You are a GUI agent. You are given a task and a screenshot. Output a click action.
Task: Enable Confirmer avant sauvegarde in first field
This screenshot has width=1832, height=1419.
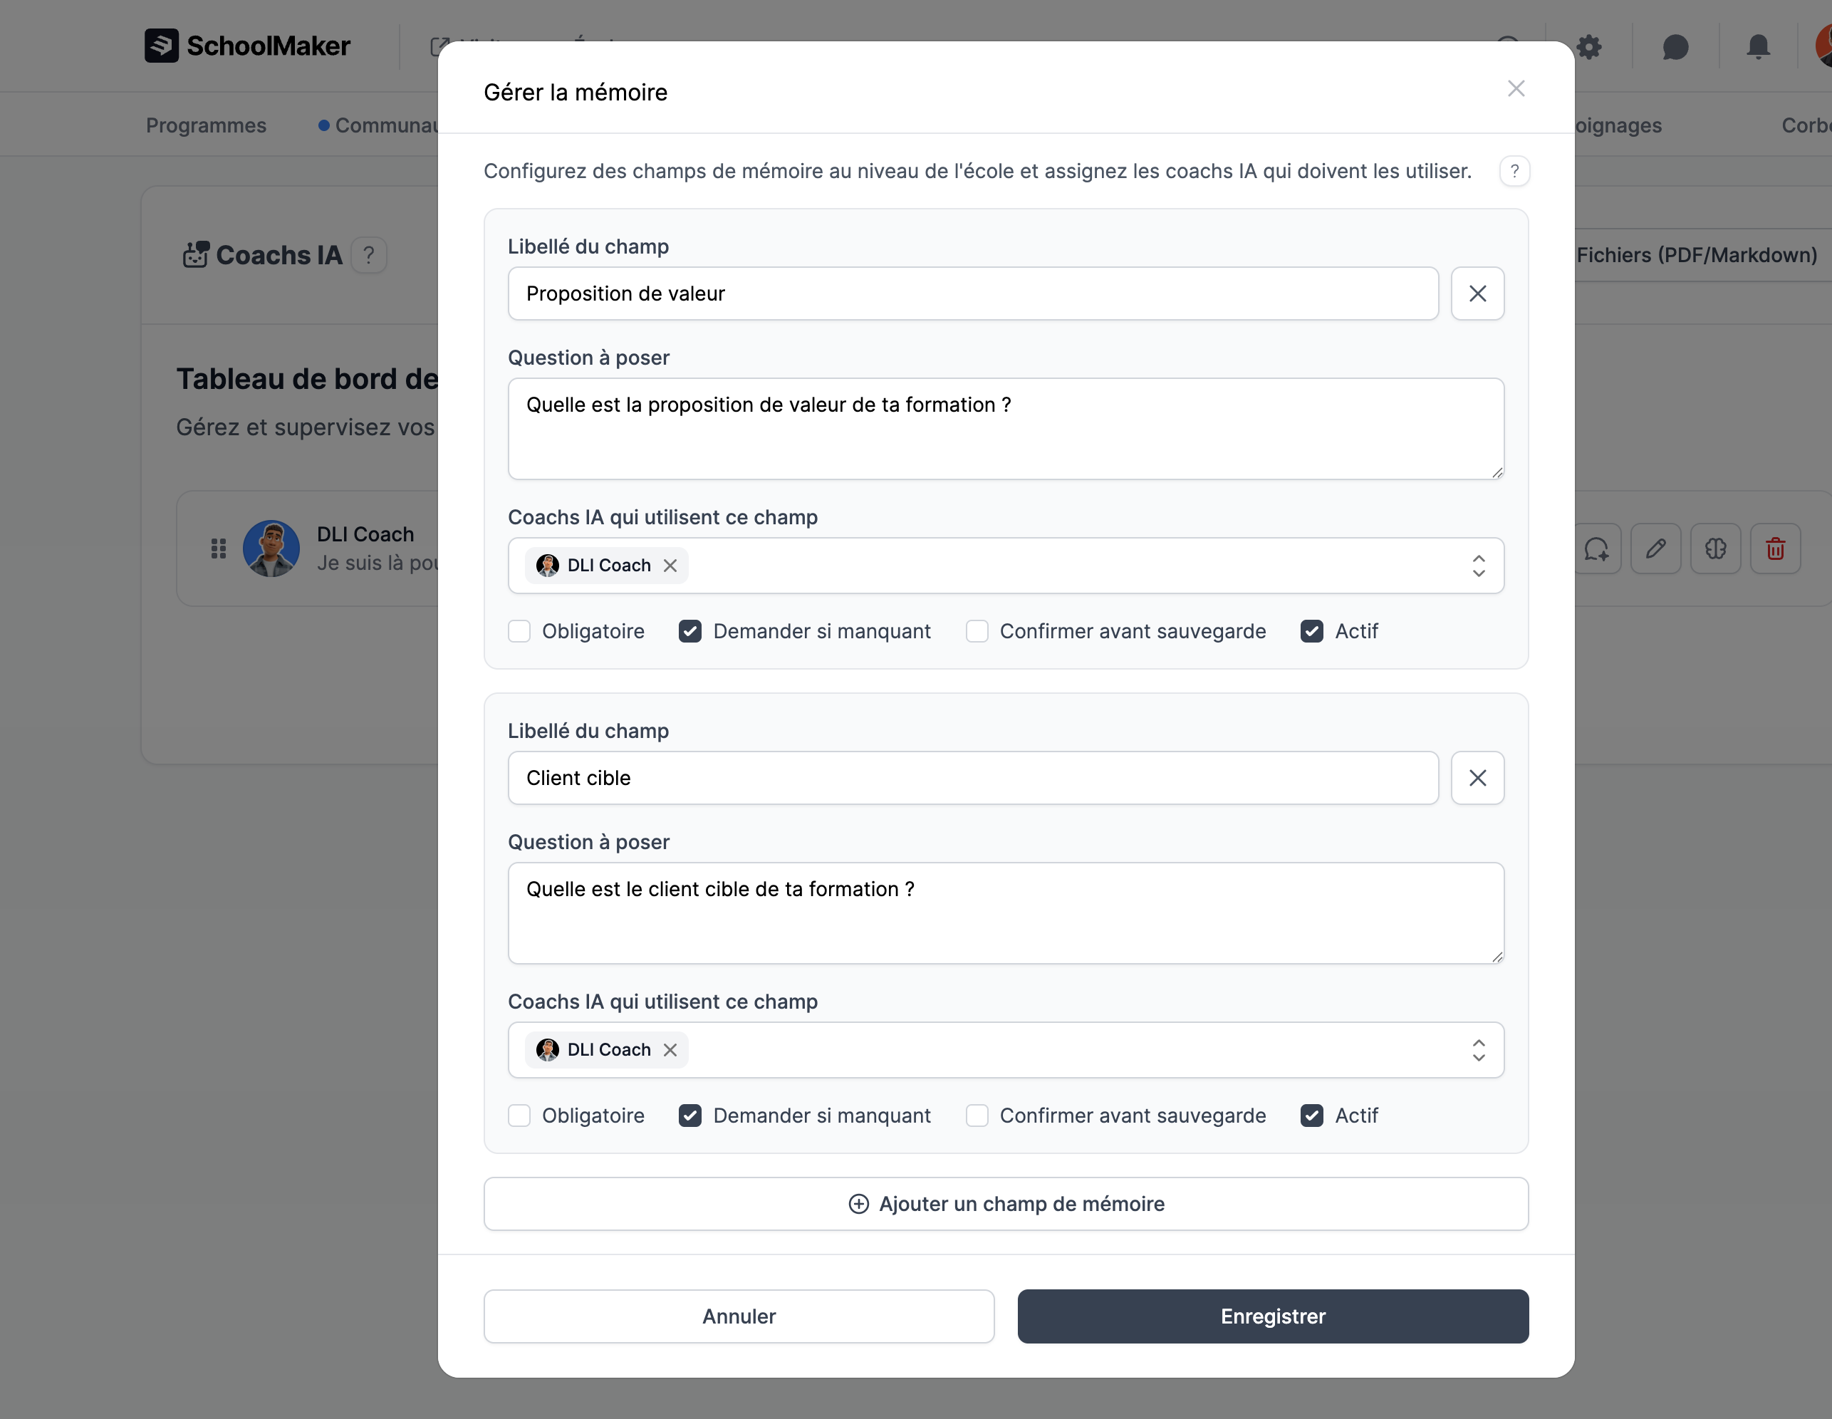tap(977, 631)
